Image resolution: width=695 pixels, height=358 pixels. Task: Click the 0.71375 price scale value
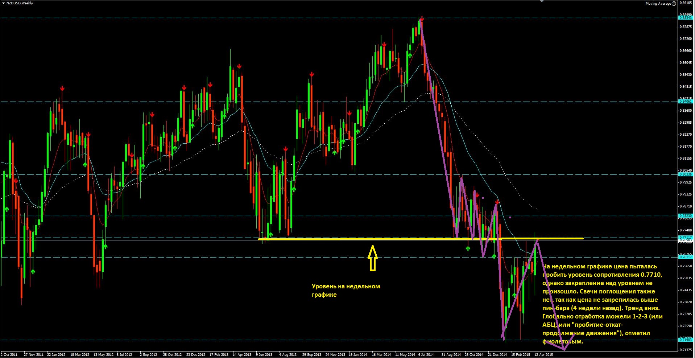tap(686, 350)
